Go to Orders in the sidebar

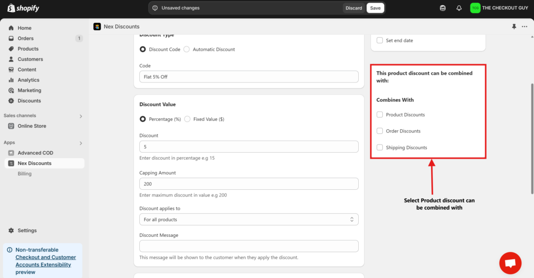[x=26, y=39]
